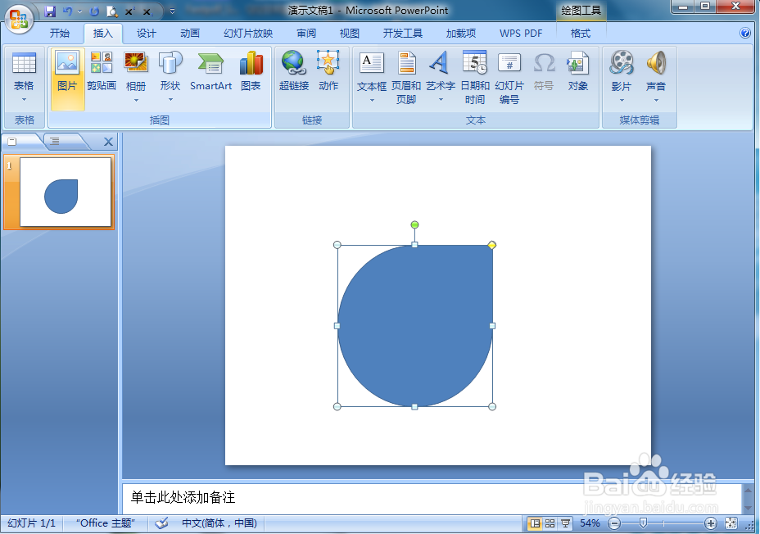
Task: Open the 幻灯片放映 tab
Action: tap(248, 33)
